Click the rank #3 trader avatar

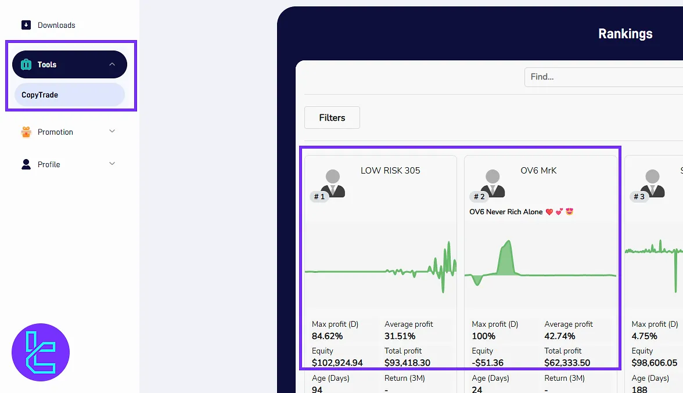(653, 183)
